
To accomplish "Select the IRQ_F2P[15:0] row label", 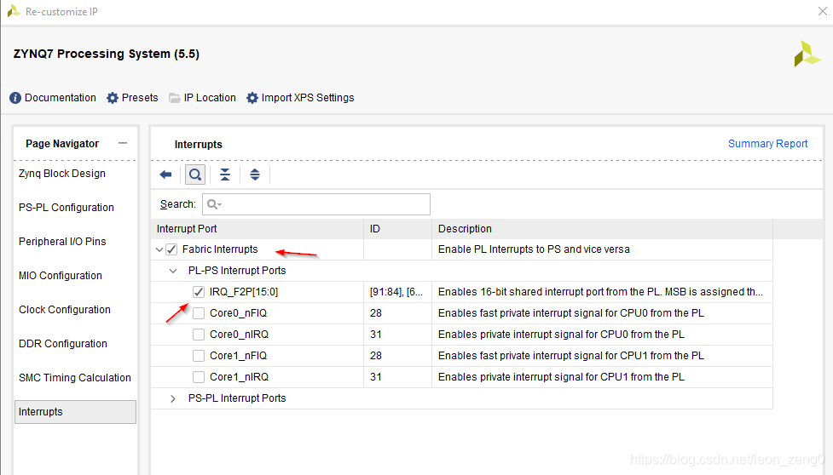I will click(244, 292).
